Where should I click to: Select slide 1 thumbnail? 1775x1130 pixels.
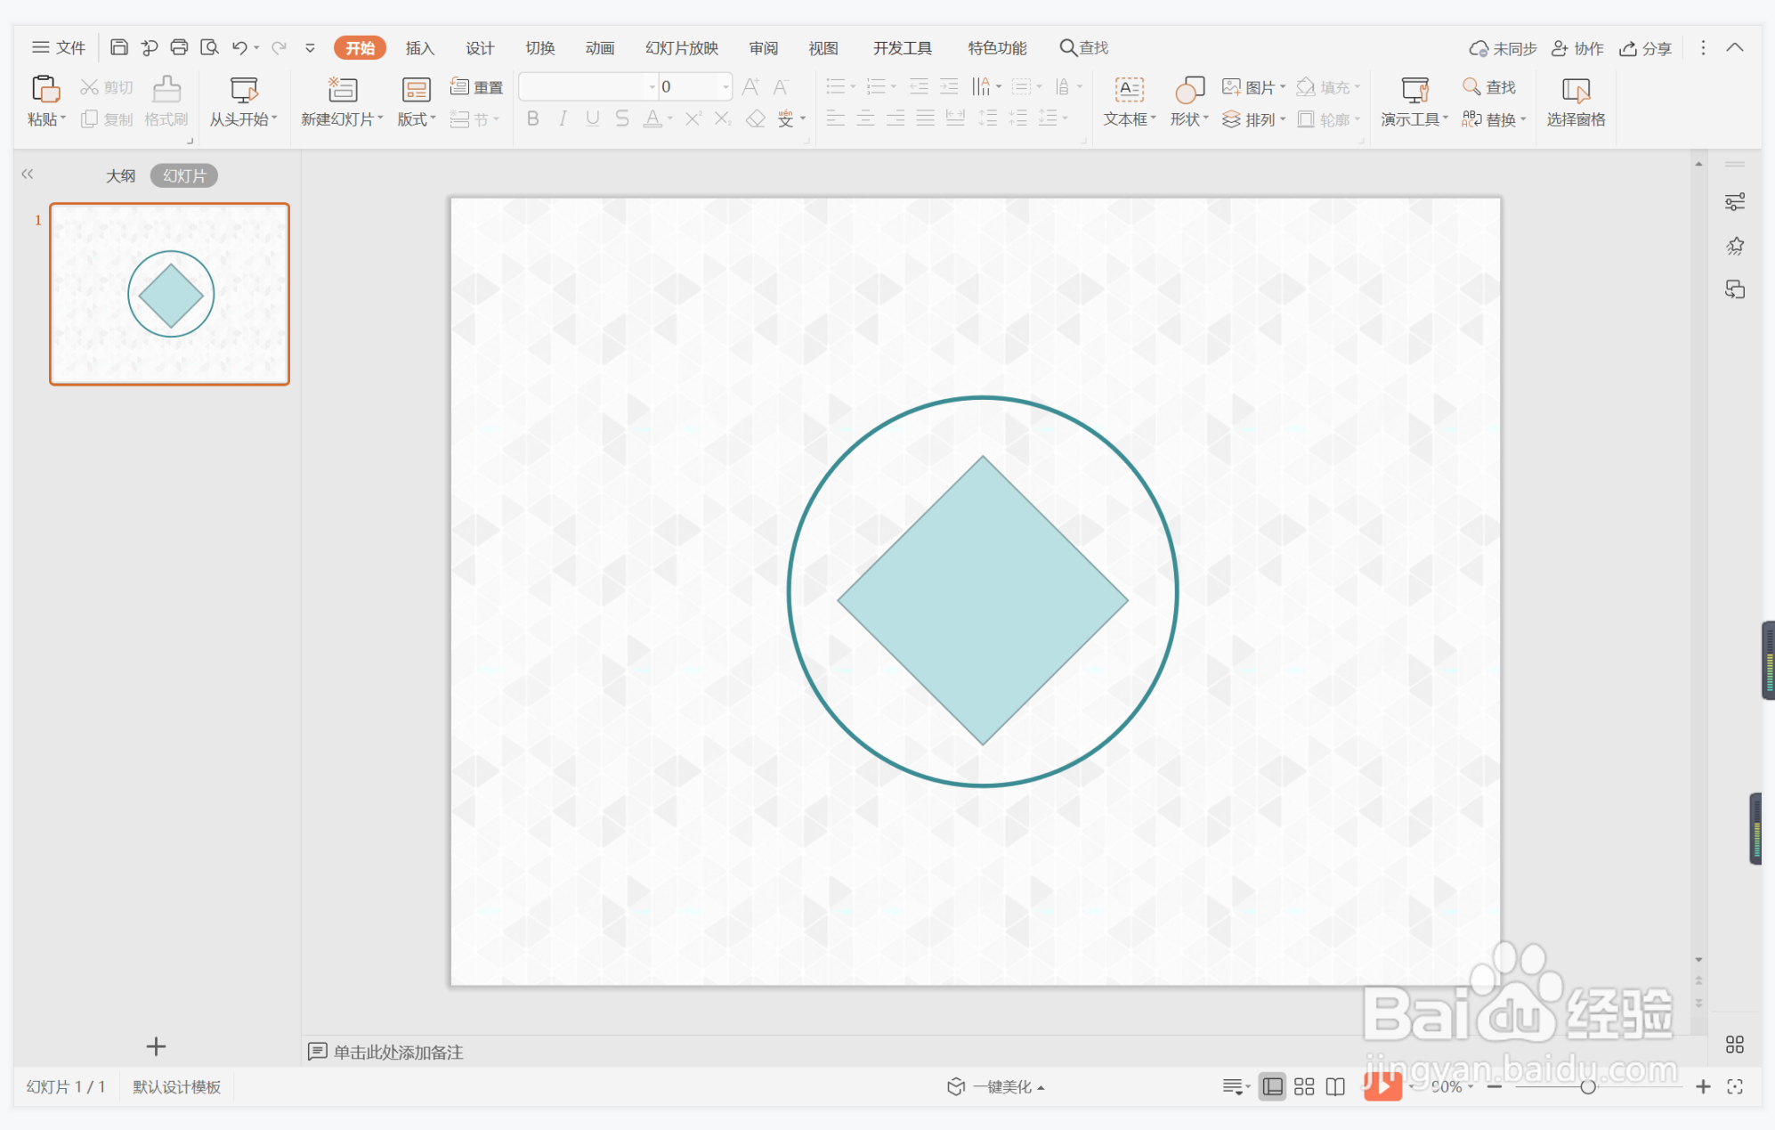(169, 294)
